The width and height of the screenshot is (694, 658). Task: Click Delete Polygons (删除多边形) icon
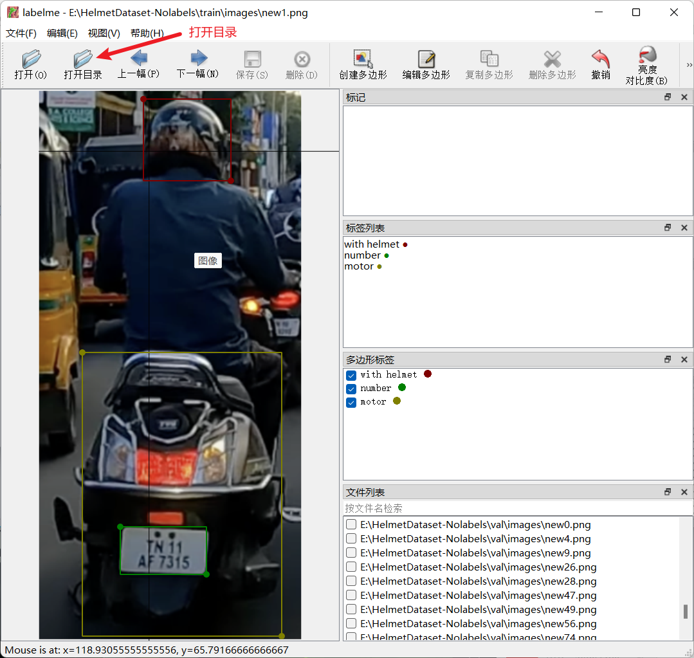[x=552, y=64]
